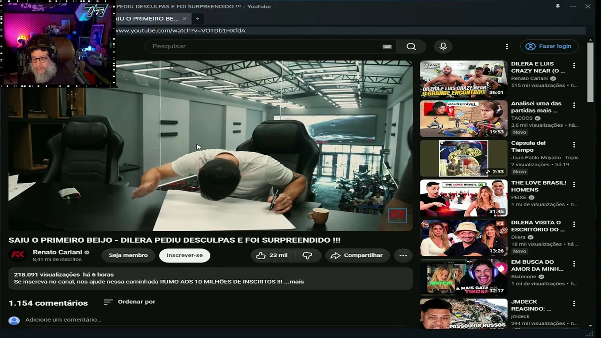Add a comment in Adicione um comentário field

[x=215, y=320]
